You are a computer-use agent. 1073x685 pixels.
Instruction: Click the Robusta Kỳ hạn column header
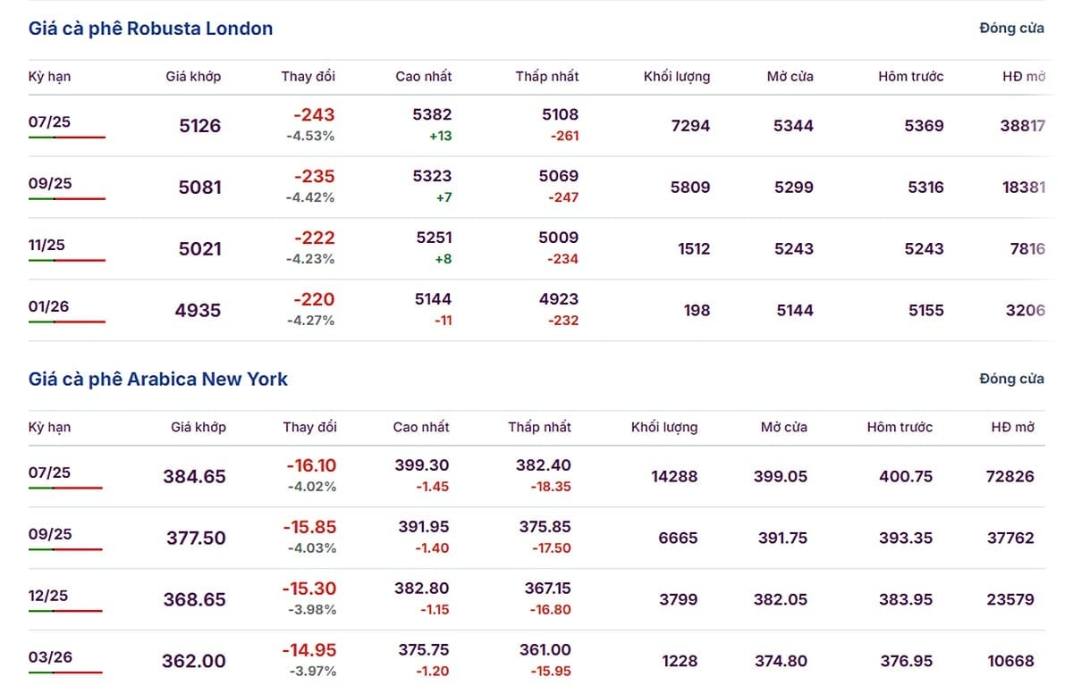(x=49, y=77)
